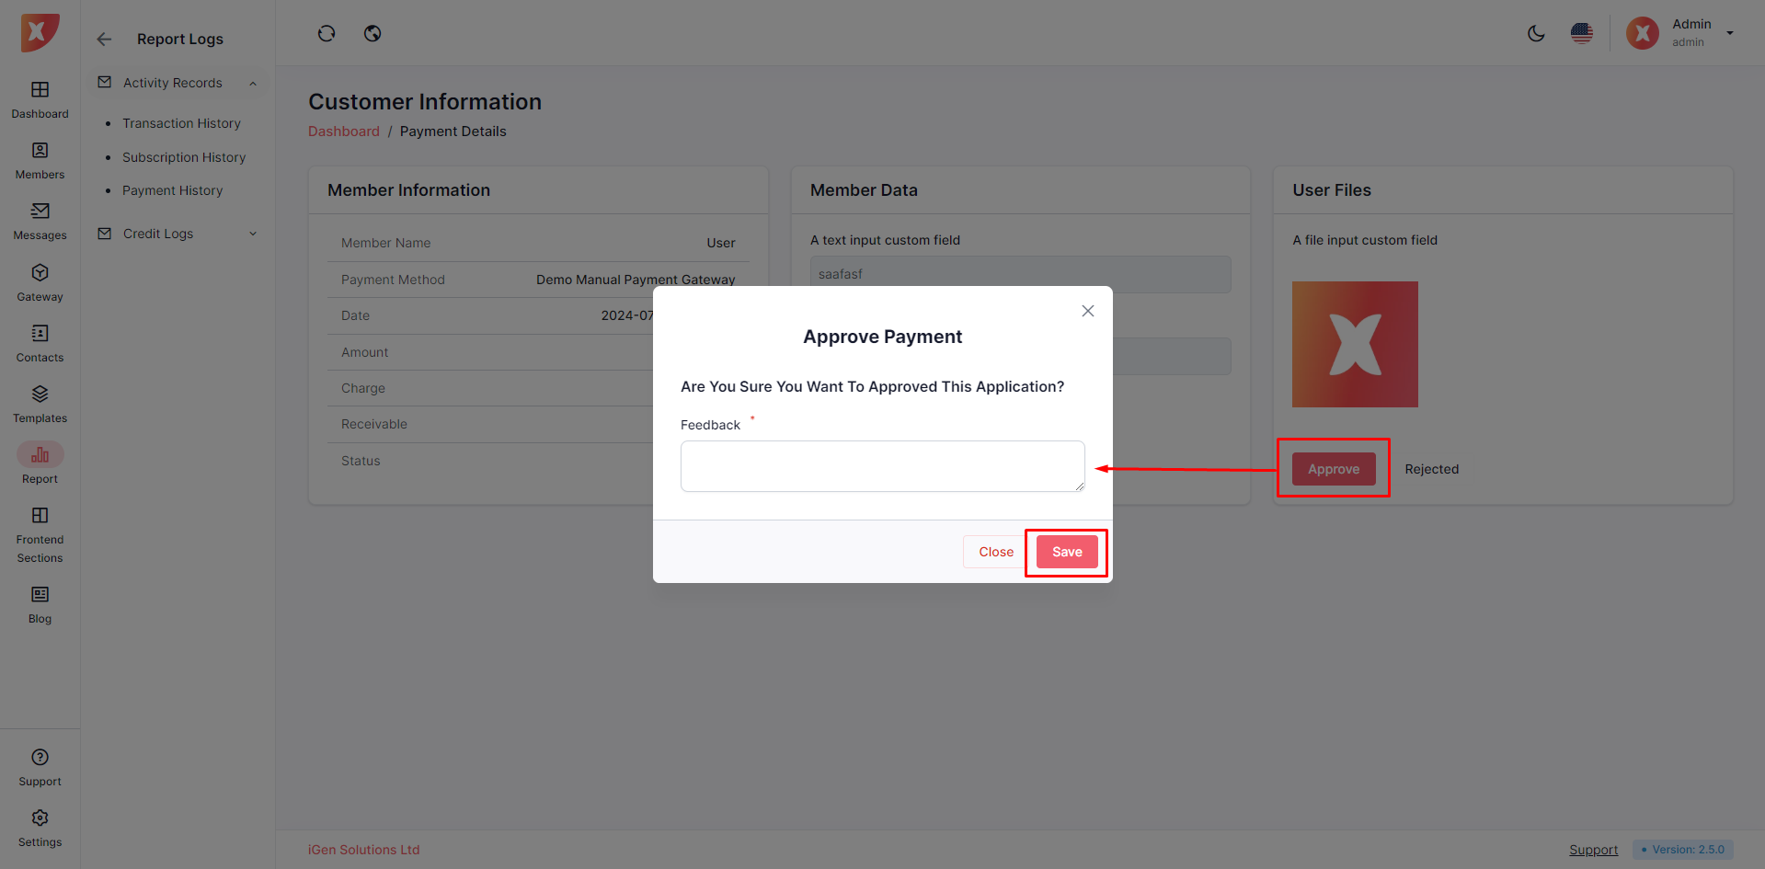Collapse the Activity Records section

click(253, 84)
